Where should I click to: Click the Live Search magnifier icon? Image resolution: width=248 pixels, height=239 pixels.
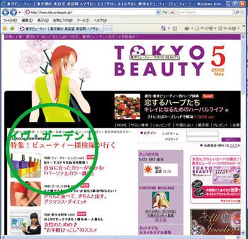click(x=237, y=13)
